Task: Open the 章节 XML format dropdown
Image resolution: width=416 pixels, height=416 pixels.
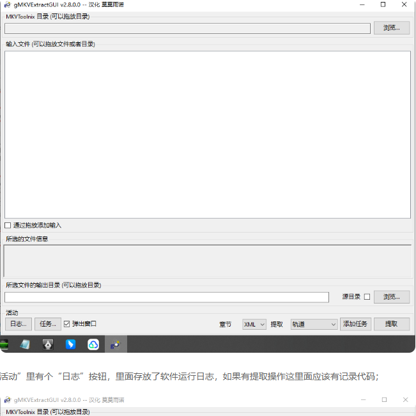Action: point(254,324)
